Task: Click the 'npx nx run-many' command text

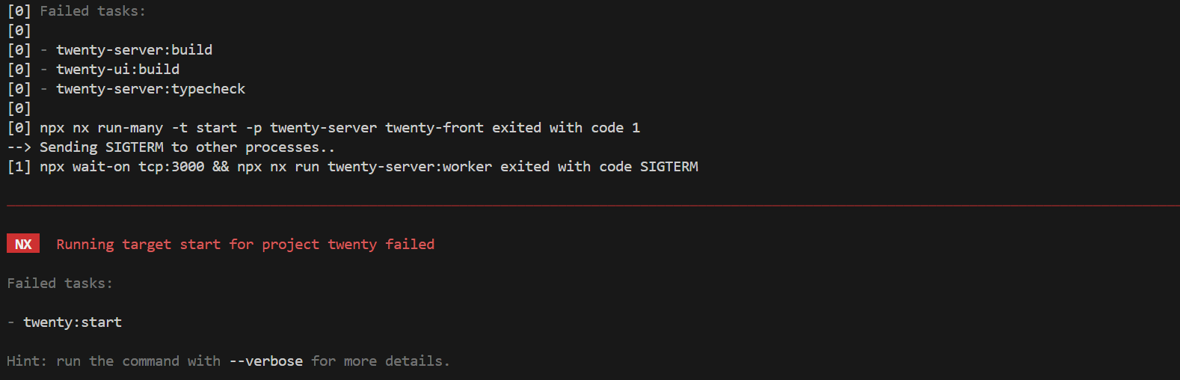Action: [101, 128]
